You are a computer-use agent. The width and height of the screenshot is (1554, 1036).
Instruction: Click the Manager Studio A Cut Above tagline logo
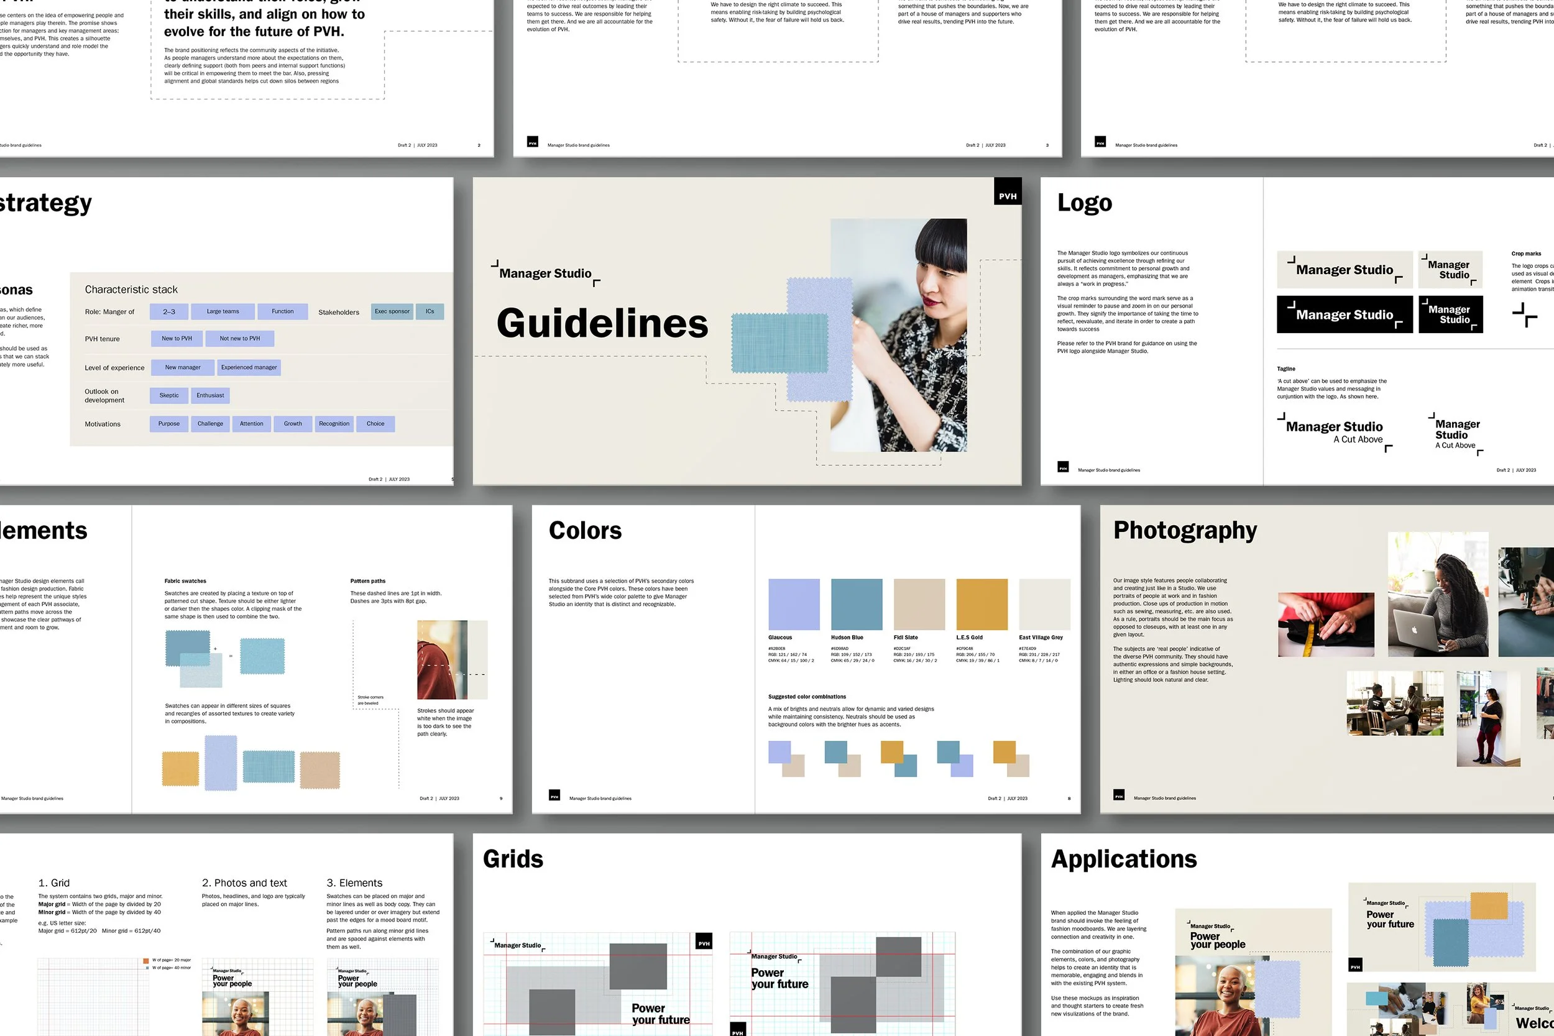pos(1335,432)
